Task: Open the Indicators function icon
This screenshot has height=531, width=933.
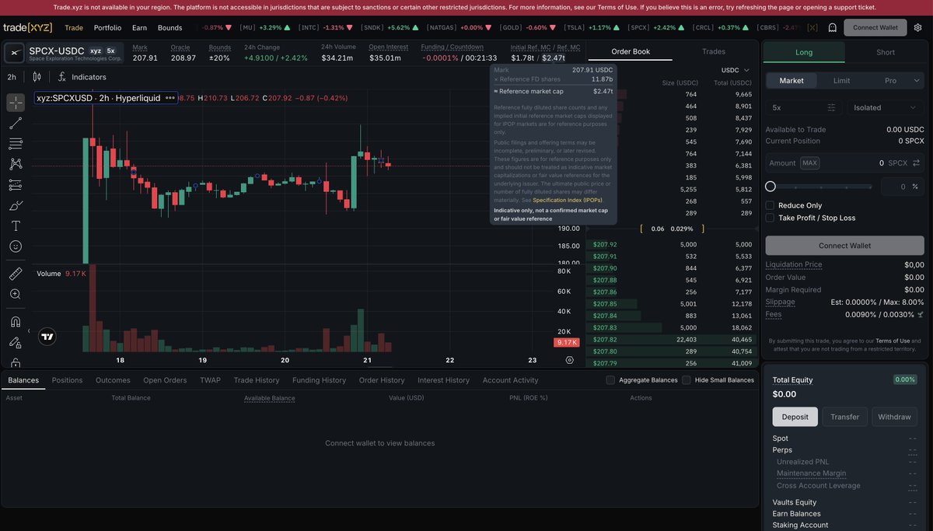Action: pyautogui.click(x=61, y=77)
